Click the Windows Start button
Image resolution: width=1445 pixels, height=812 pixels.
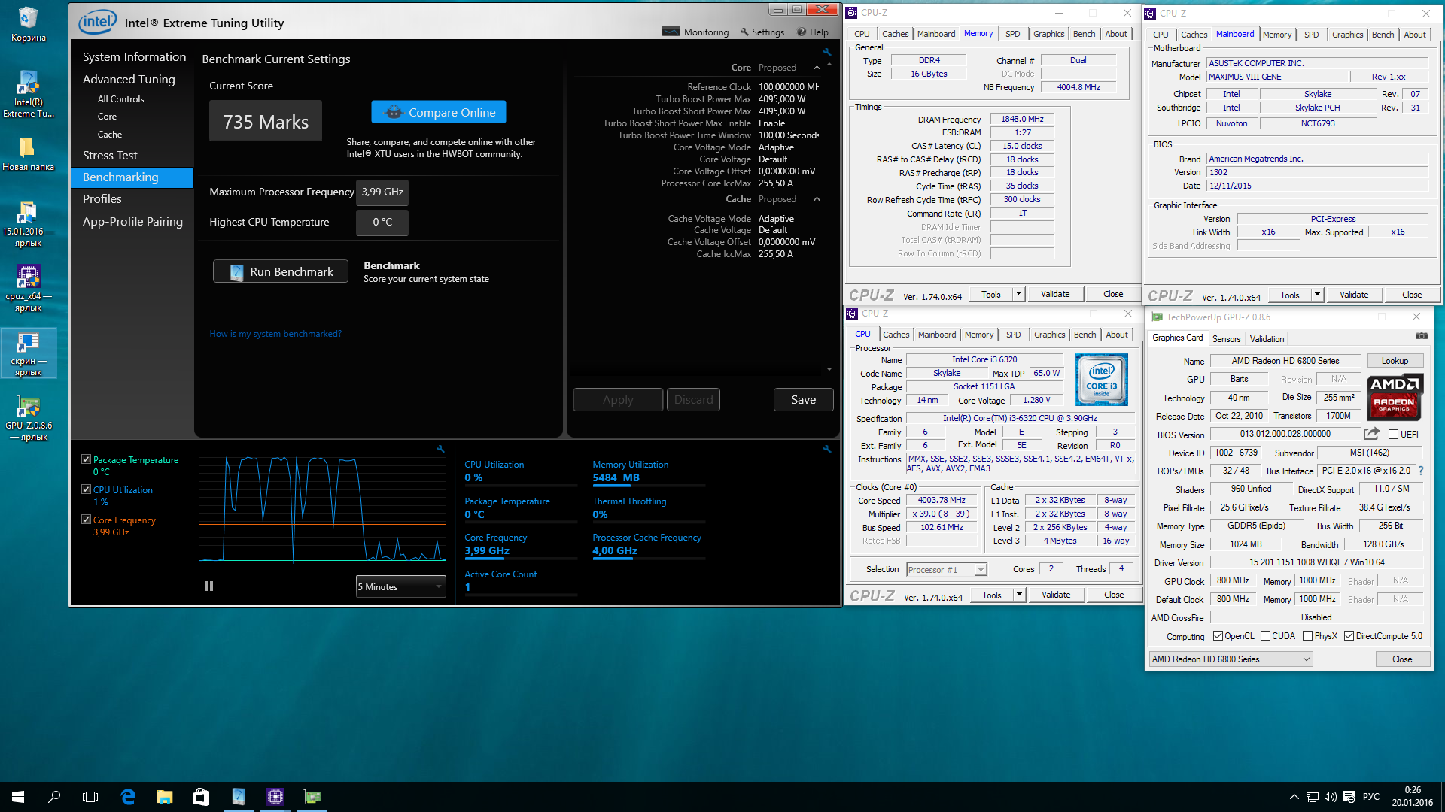click(18, 797)
